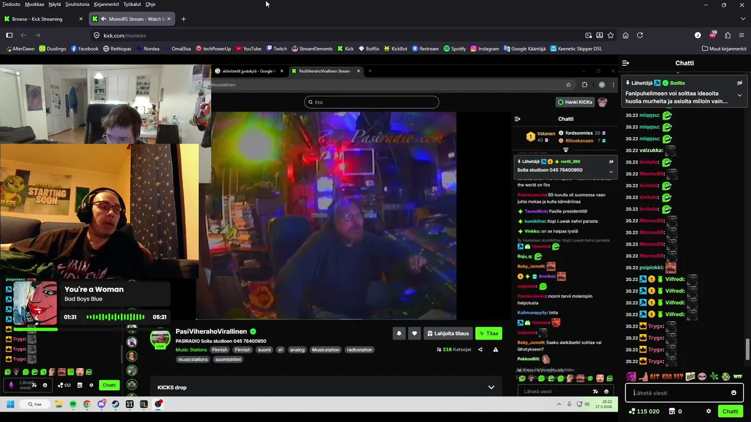Click the heart follow icon on PasiViheraho stream
Viewport: 751px width, 422px height.
coord(414,333)
